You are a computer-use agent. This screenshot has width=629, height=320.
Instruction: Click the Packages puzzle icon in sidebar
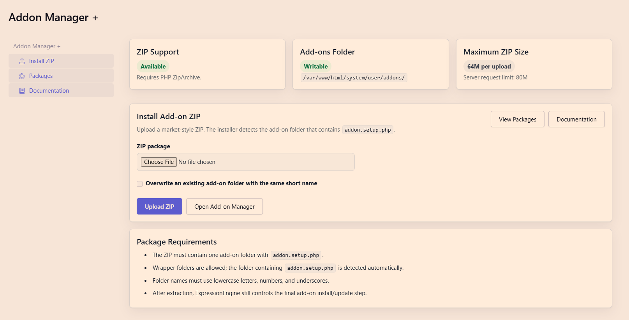[22, 76]
